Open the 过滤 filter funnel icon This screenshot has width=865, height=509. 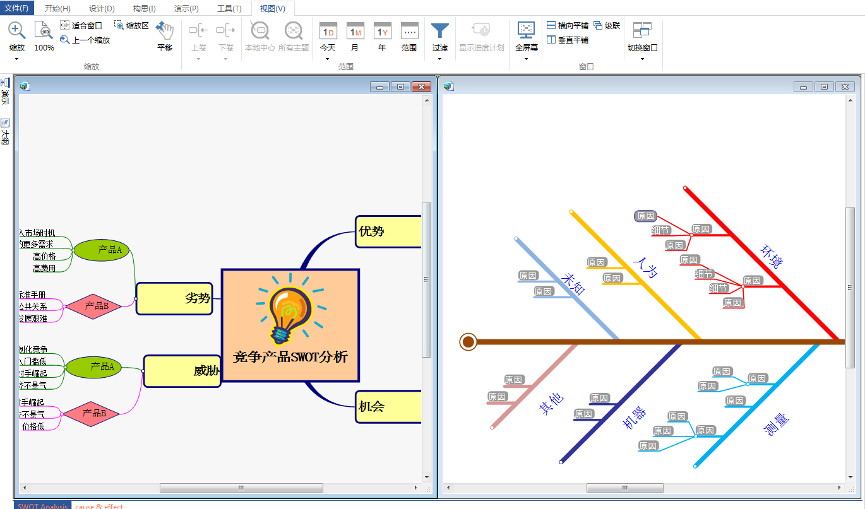(x=439, y=30)
